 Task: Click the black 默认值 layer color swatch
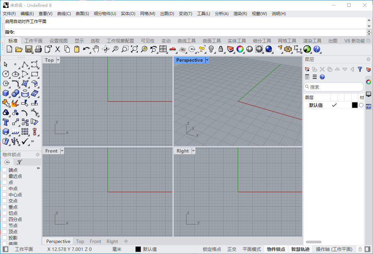click(x=355, y=105)
